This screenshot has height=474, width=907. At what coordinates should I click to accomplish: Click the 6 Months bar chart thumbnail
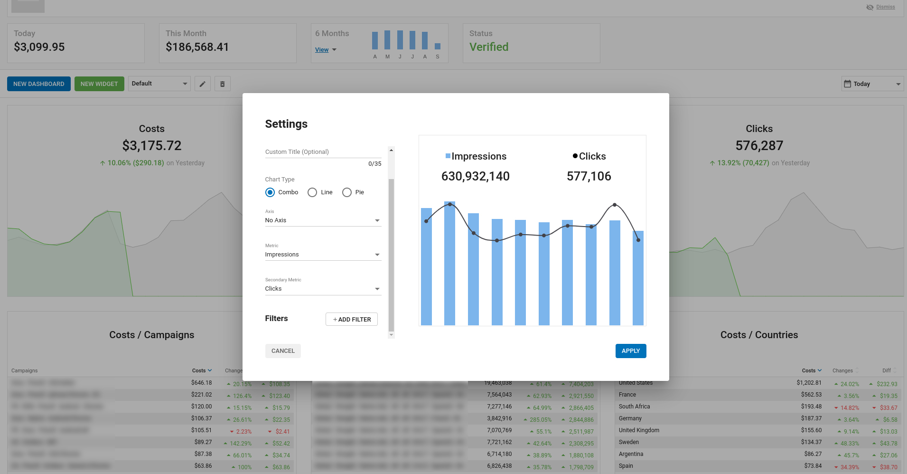pyautogui.click(x=406, y=45)
